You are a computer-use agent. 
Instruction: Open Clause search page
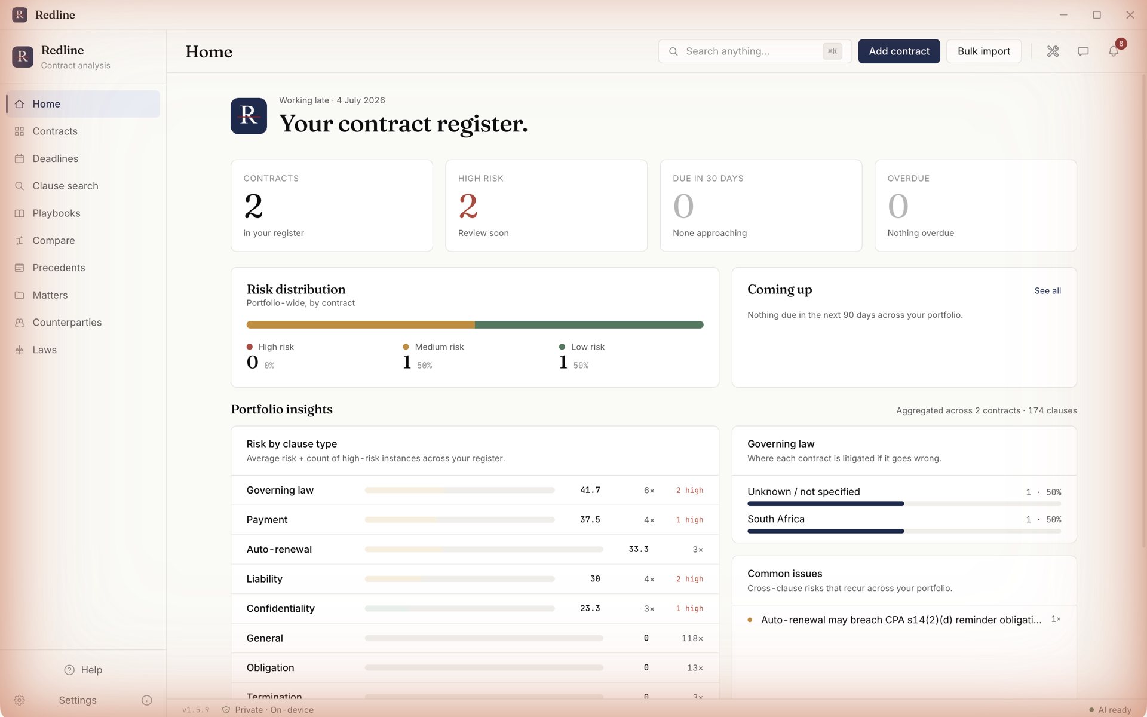[83, 186]
